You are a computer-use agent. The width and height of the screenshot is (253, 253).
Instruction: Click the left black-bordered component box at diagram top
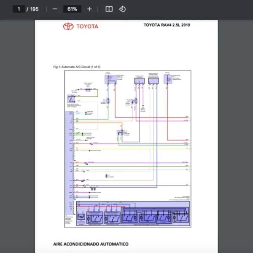click(x=140, y=81)
